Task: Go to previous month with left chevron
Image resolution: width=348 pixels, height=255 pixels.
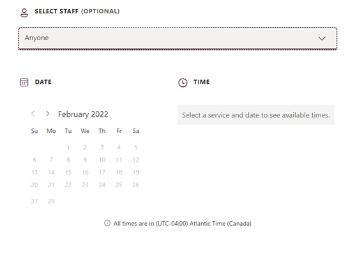Action: point(33,114)
